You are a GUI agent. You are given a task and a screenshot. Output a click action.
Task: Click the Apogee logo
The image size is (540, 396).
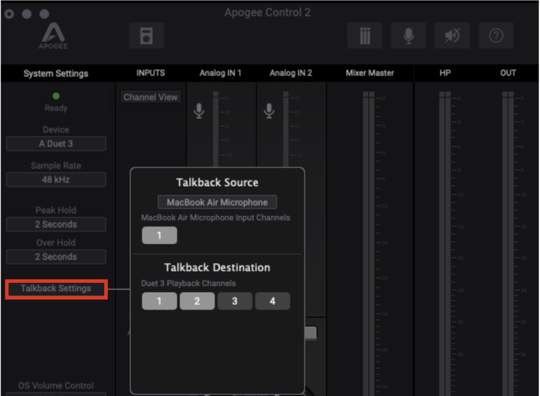click(52, 35)
